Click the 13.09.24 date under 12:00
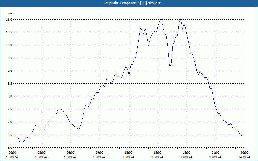The height and width of the screenshot is (161, 258). coord(128,157)
